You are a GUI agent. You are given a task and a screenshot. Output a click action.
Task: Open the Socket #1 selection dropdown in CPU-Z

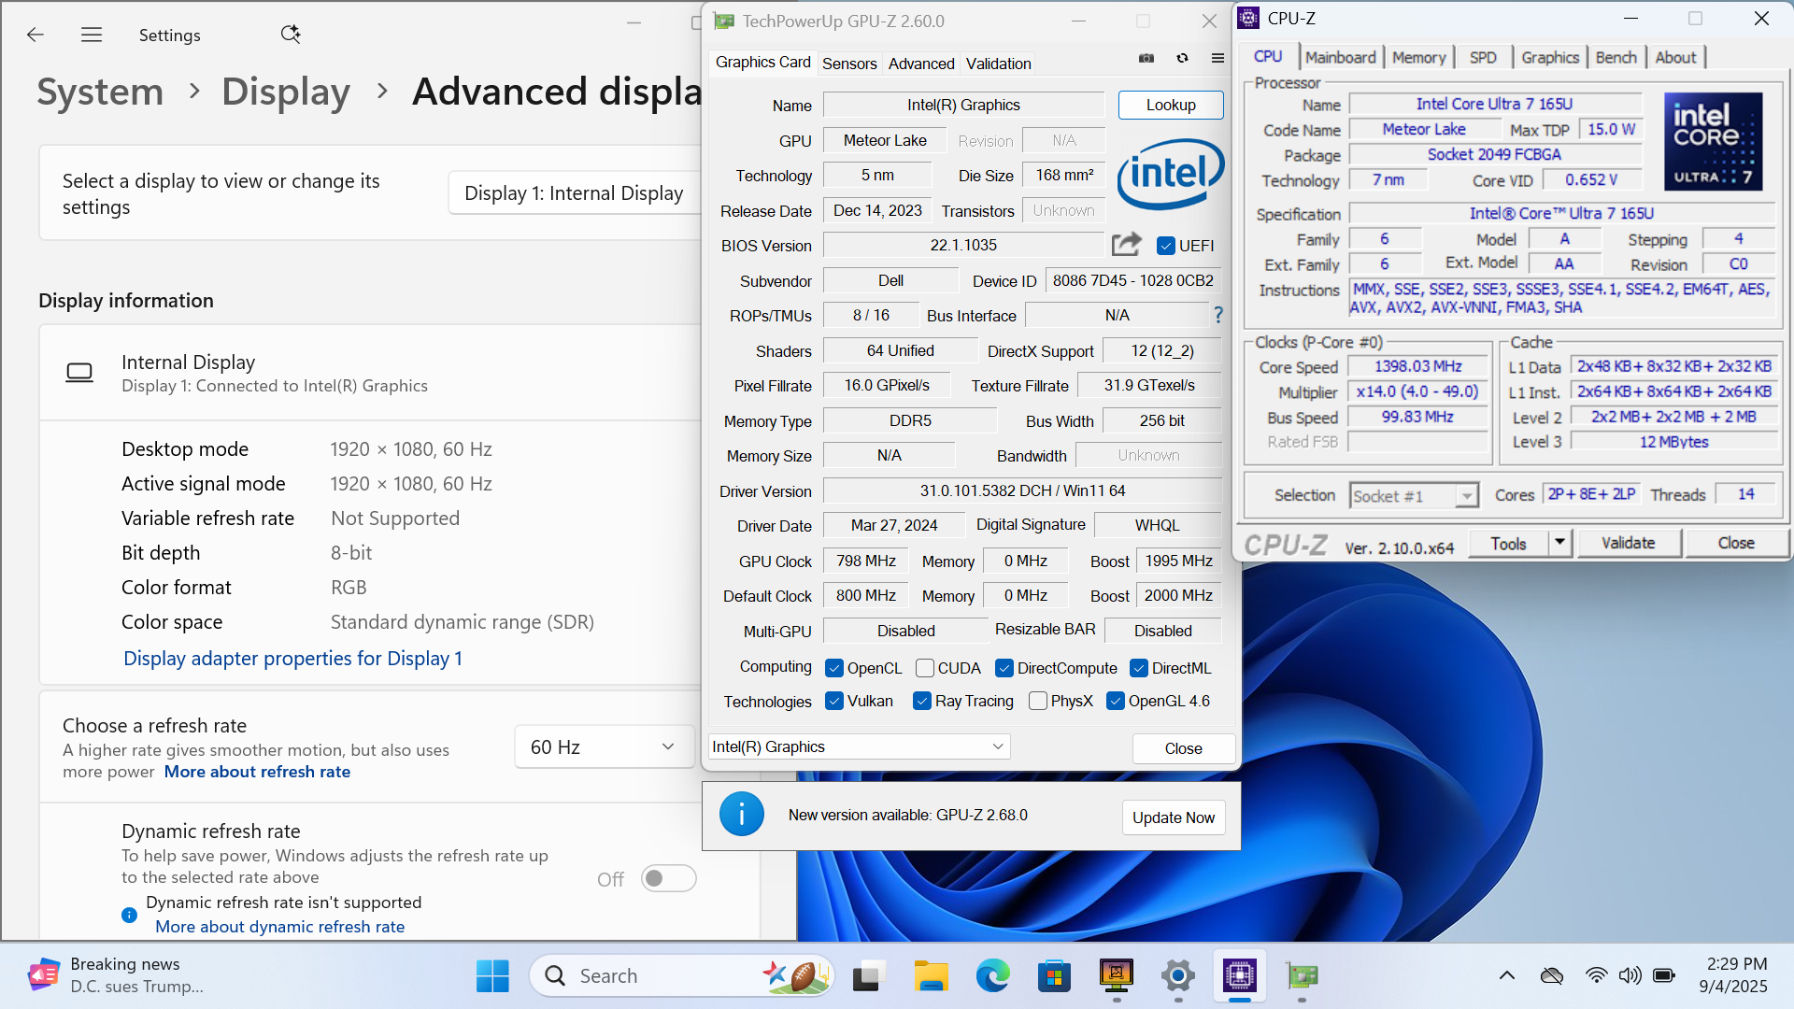pyautogui.click(x=1415, y=495)
